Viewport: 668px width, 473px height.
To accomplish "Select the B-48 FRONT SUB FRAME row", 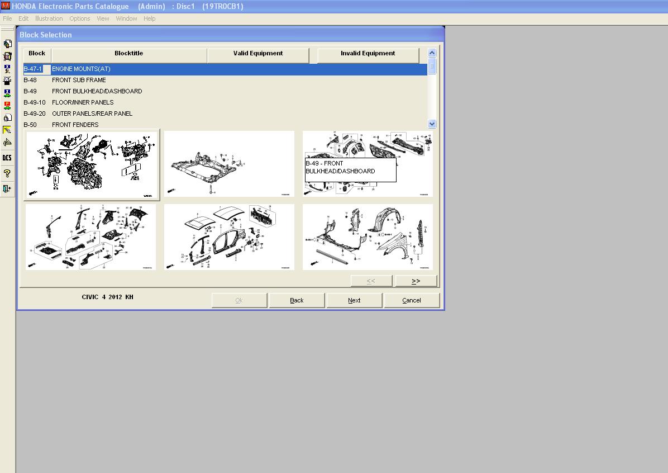I will tap(79, 80).
